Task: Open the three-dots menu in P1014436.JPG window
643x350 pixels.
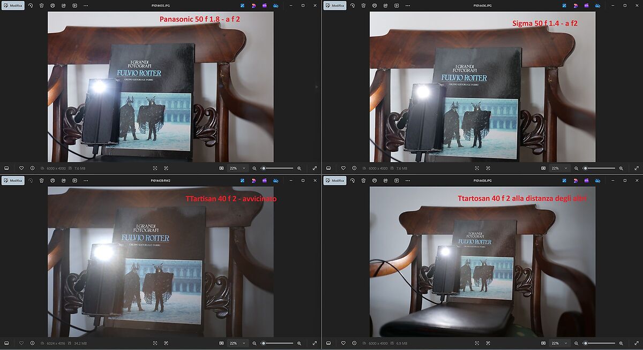Action: point(407,5)
